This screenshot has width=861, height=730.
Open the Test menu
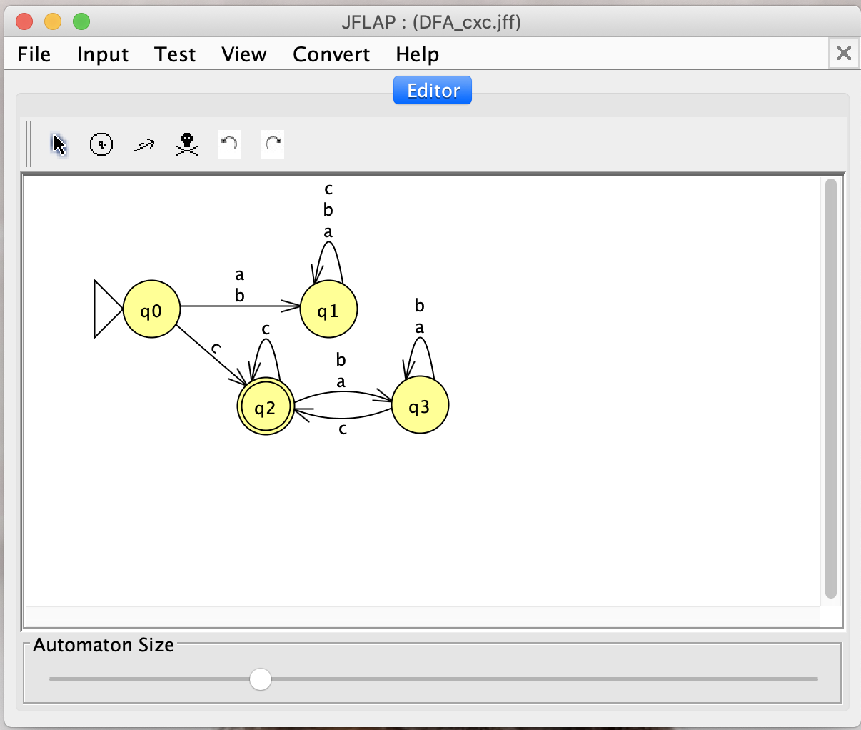pyautogui.click(x=175, y=54)
